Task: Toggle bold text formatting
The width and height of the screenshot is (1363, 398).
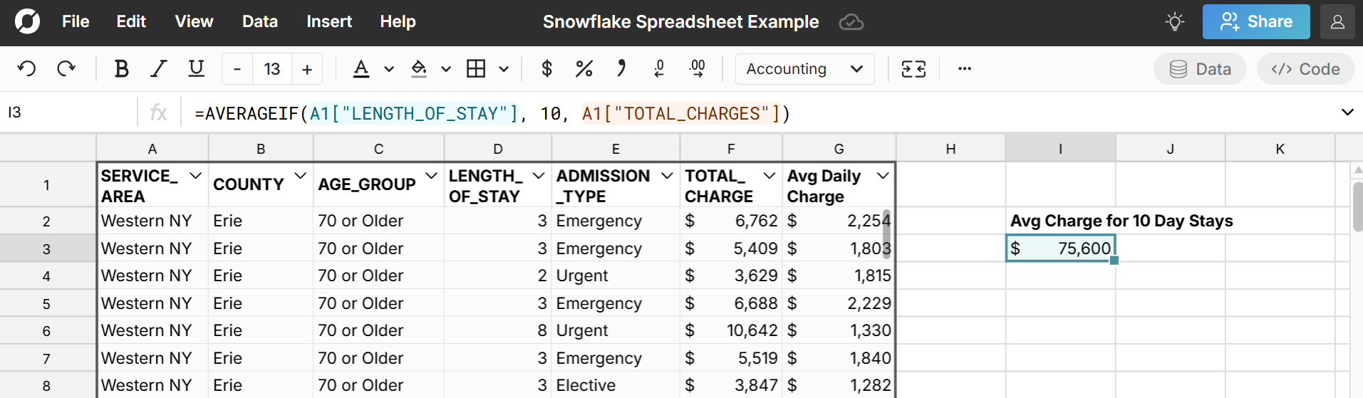Action: click(x=121, y=69)
